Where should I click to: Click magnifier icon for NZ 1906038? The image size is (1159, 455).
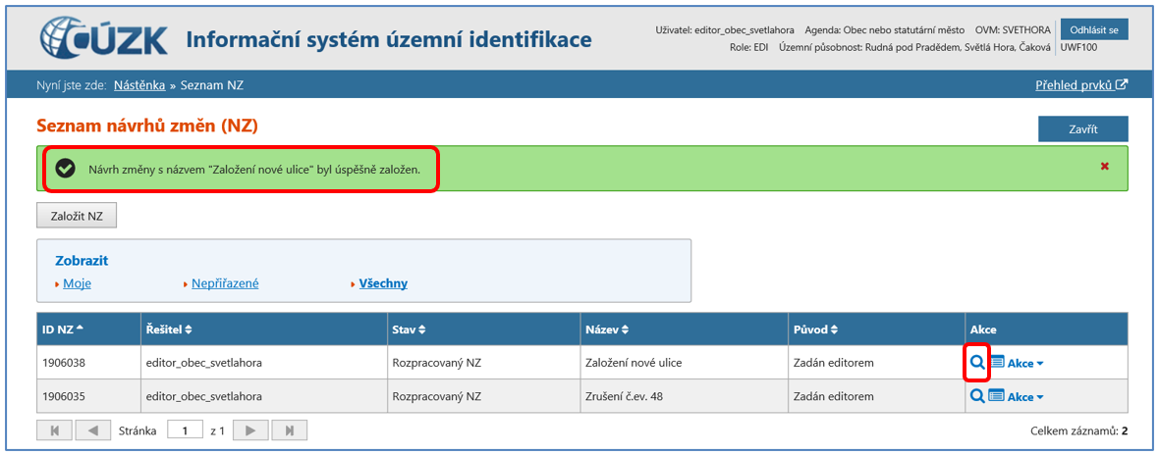tap(977, 363)
